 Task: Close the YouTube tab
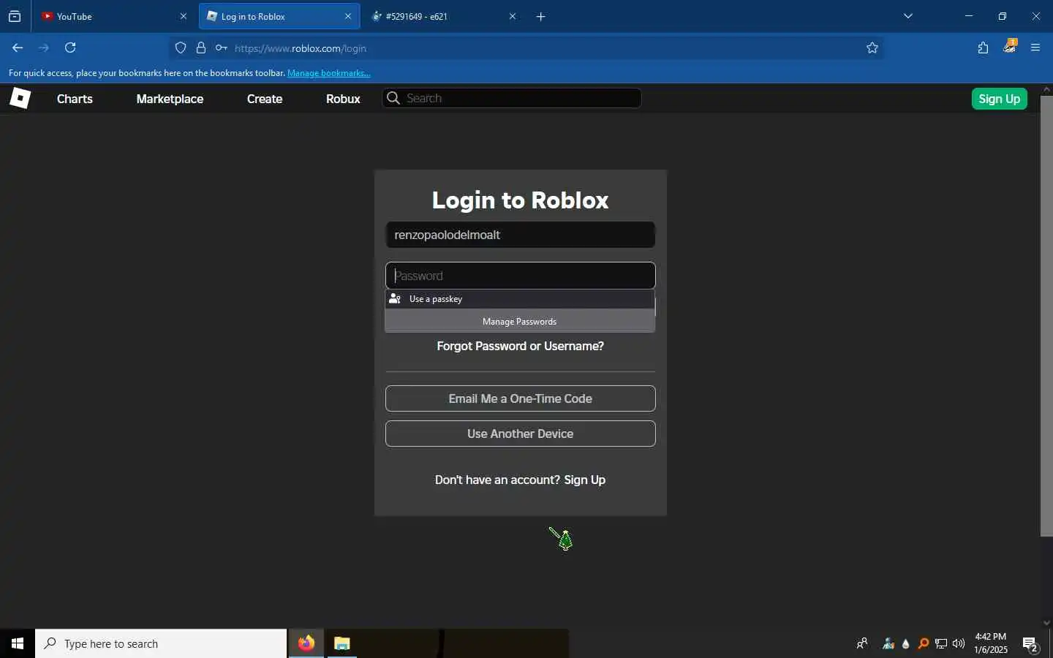pyautogui.click(x=184, y=16)
